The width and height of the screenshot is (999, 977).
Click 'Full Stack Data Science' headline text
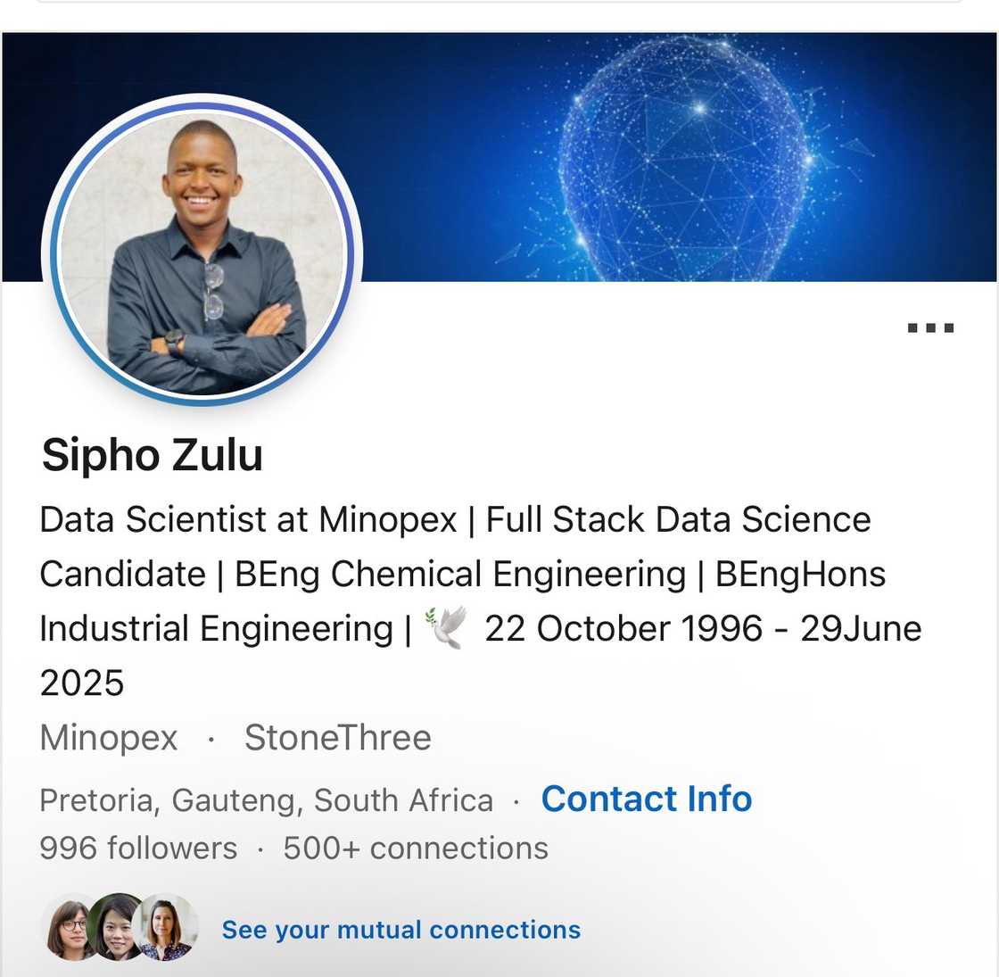coord(678,519)
